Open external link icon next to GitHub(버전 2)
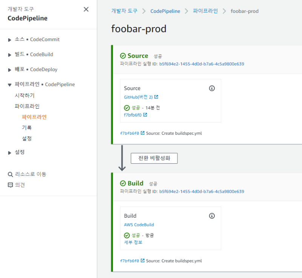Screen dimensions: 302x278 pos(156,97)
